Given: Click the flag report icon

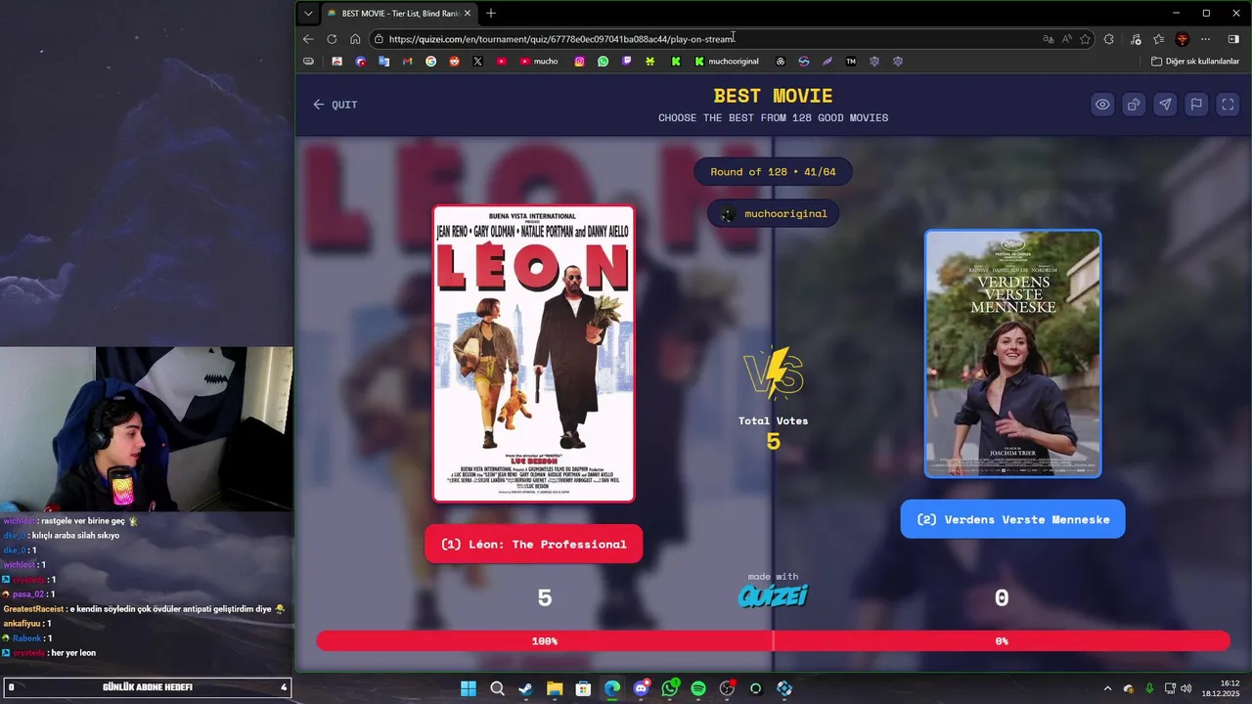Looking at the screenshot, I should pyautogui.click(x=1196, y=105).
